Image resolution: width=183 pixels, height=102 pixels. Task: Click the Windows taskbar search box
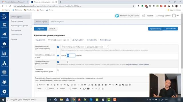pos(26,99)
